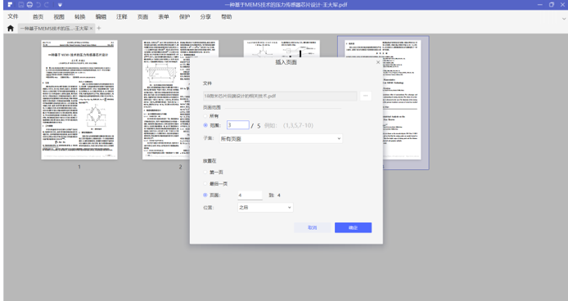Click the file path field in dialog
The image size is (568, 301).
(x=280, y=96)
